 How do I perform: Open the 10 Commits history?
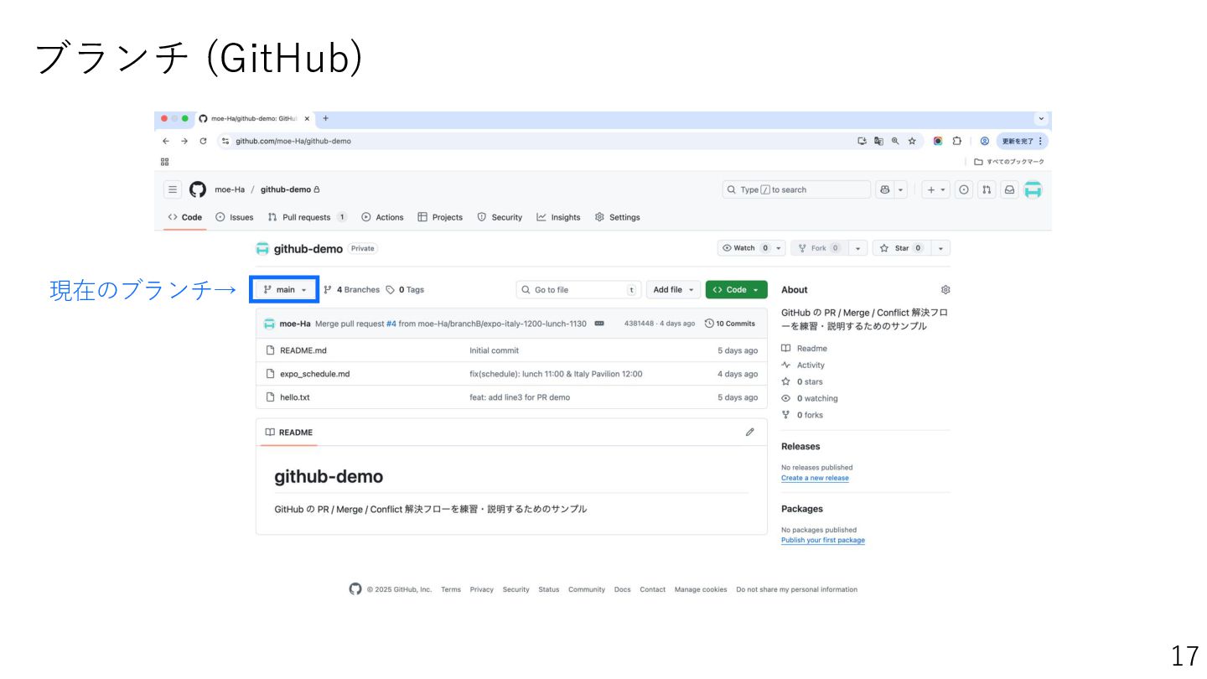pyautogui.click(x=730, y=324)
